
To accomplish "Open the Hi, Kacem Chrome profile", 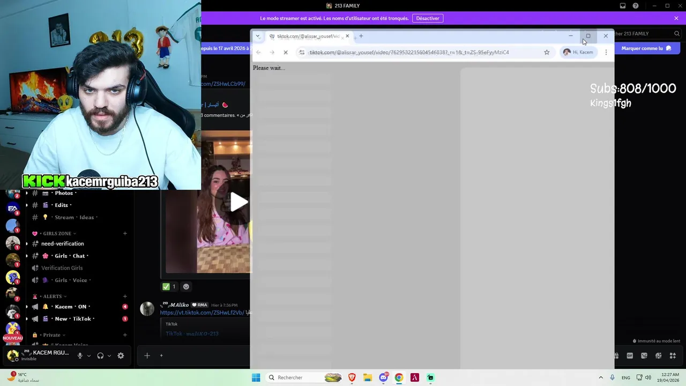I will (578, 52).
